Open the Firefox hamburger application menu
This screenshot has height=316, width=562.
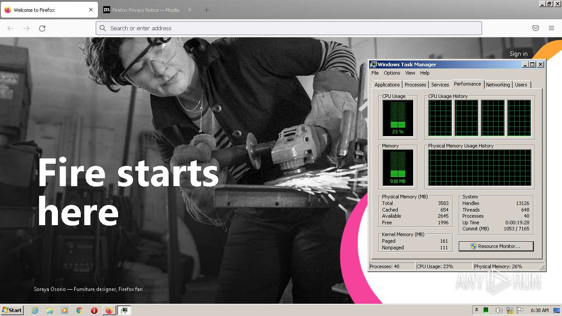pos(551,28)
